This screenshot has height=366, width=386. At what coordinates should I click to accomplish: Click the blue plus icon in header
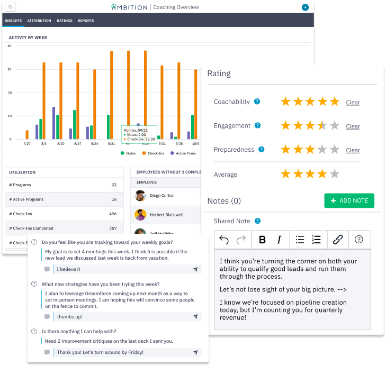305,7
